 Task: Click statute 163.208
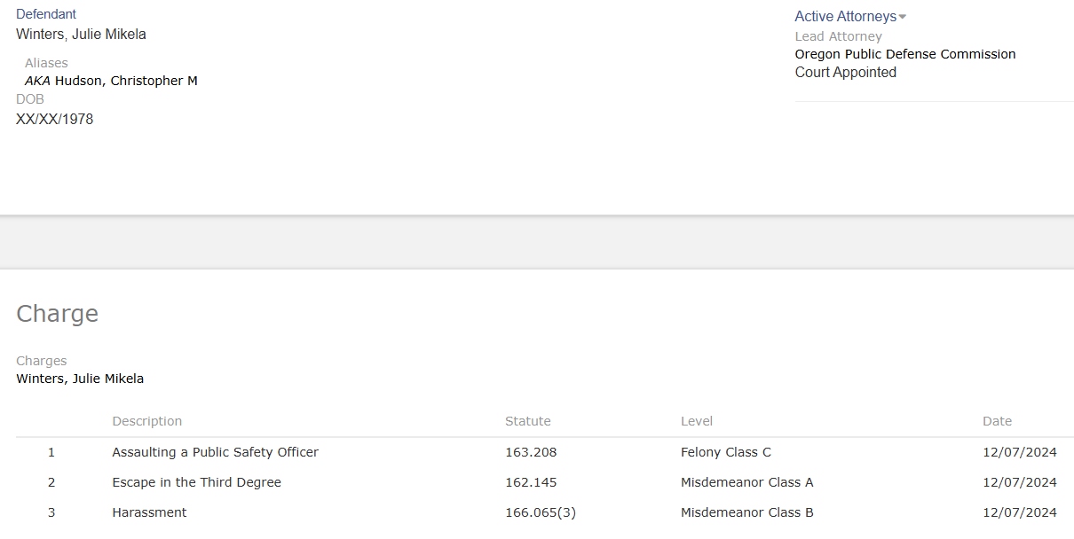tap(531, 452)
